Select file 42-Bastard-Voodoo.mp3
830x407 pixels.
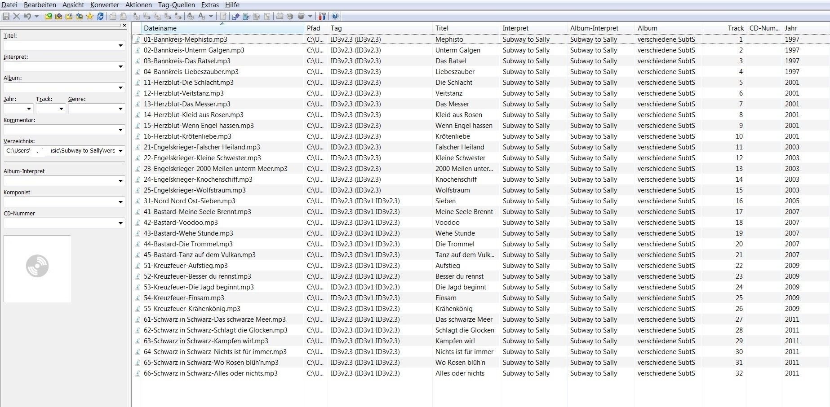pos(181,223)
